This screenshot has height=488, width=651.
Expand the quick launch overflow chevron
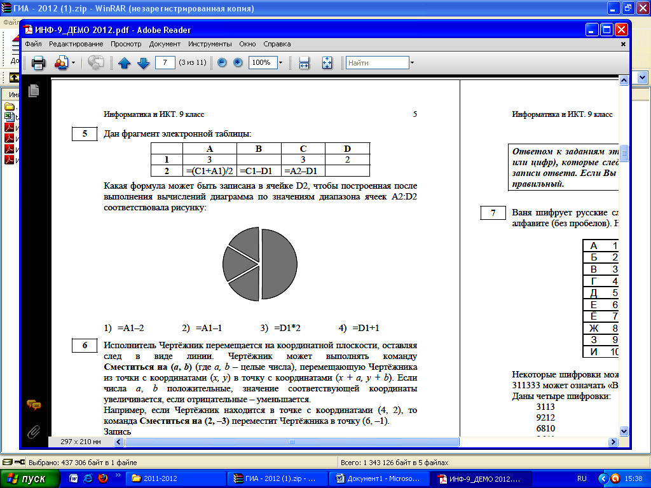118,475
